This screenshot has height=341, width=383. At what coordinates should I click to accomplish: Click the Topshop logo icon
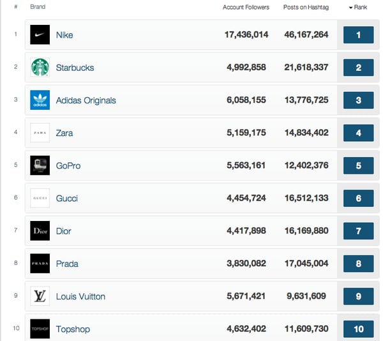coord(40,329)
